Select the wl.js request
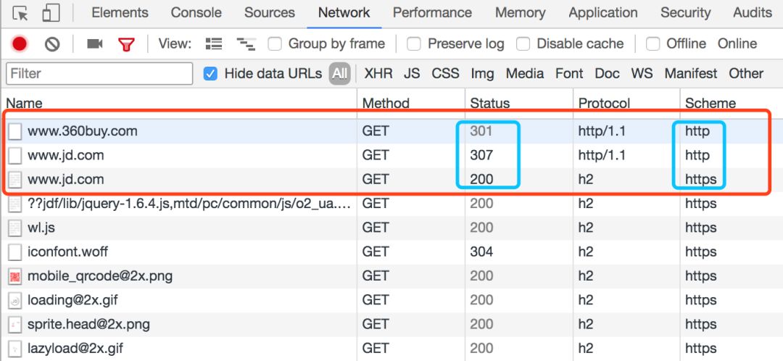The width and height of the screenshot is (783, 361). click(41, 228)
